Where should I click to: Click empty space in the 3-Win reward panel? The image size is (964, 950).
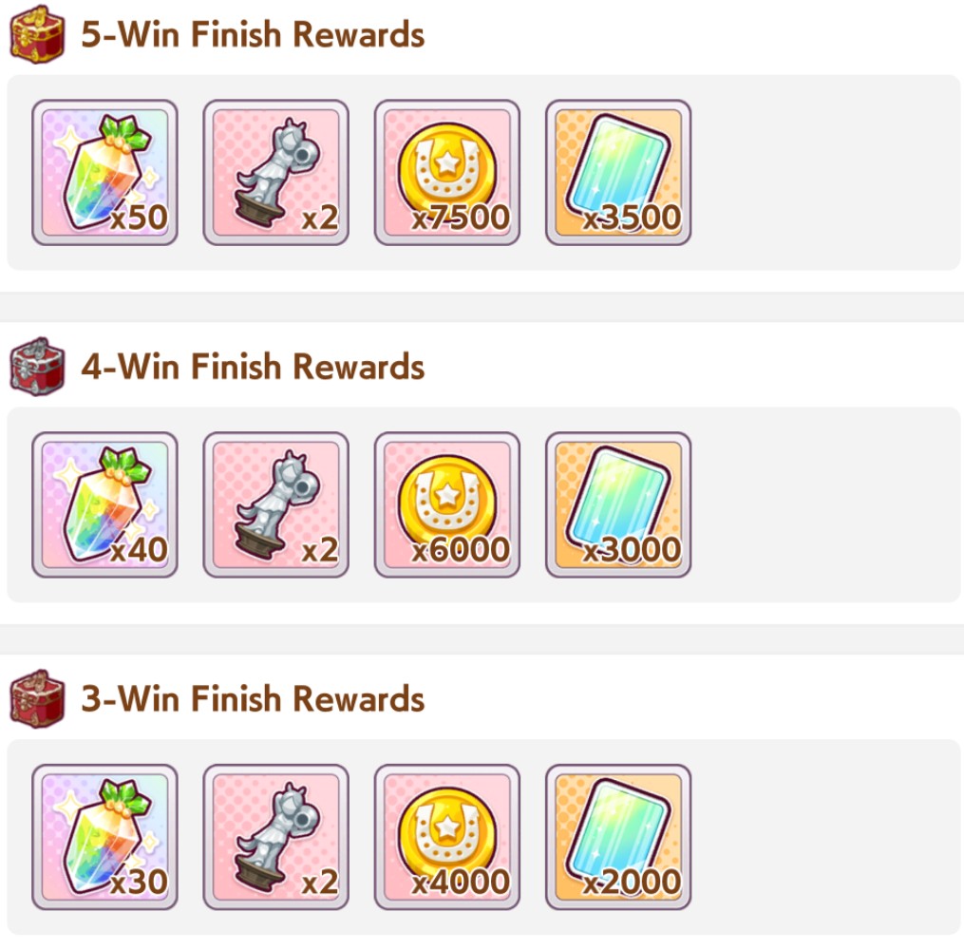(x=823, y=837)
